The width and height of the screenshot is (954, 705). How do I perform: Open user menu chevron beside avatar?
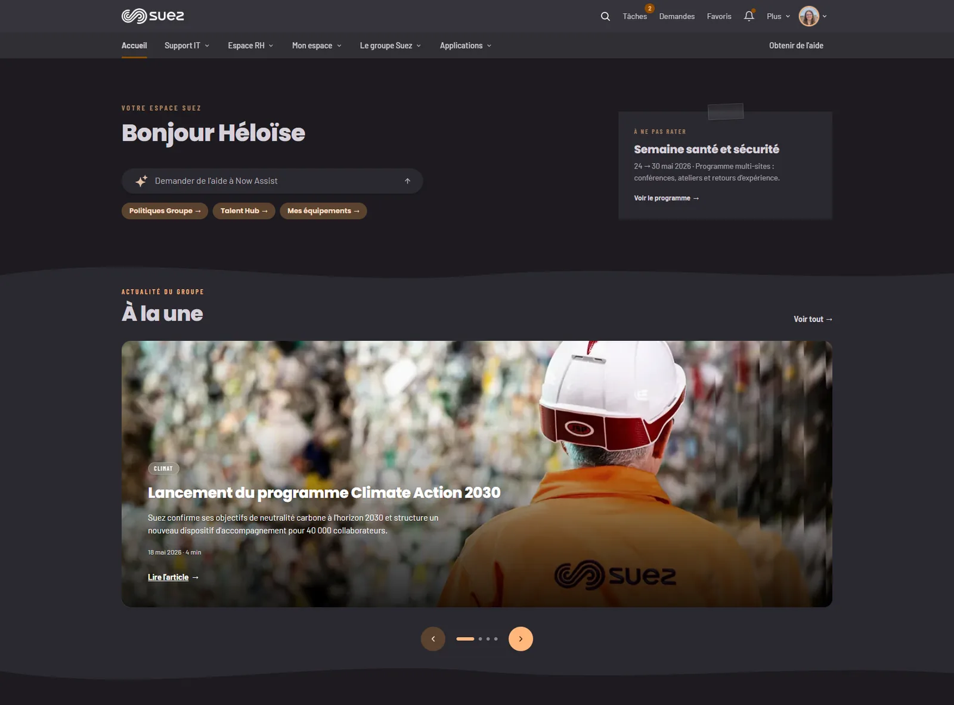825,17
